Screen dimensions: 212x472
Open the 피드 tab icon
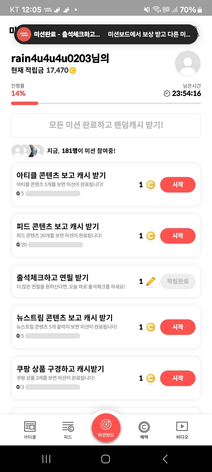pos(68,427)
